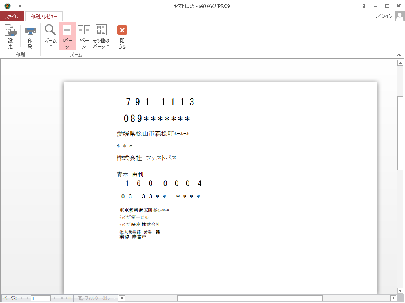The width and height of the screenshot is (405, 303).
Task: Collapse the ribbon with chevron
Action: [x=399, y=55]
